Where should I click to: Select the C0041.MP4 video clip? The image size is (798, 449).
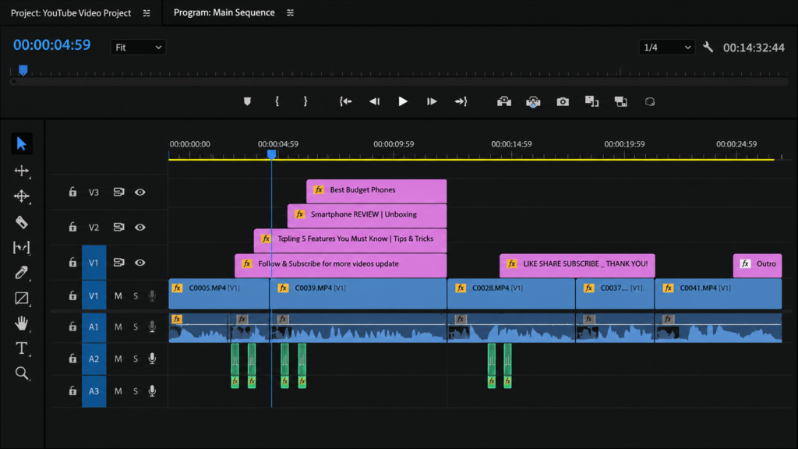[x=718, y=294]
